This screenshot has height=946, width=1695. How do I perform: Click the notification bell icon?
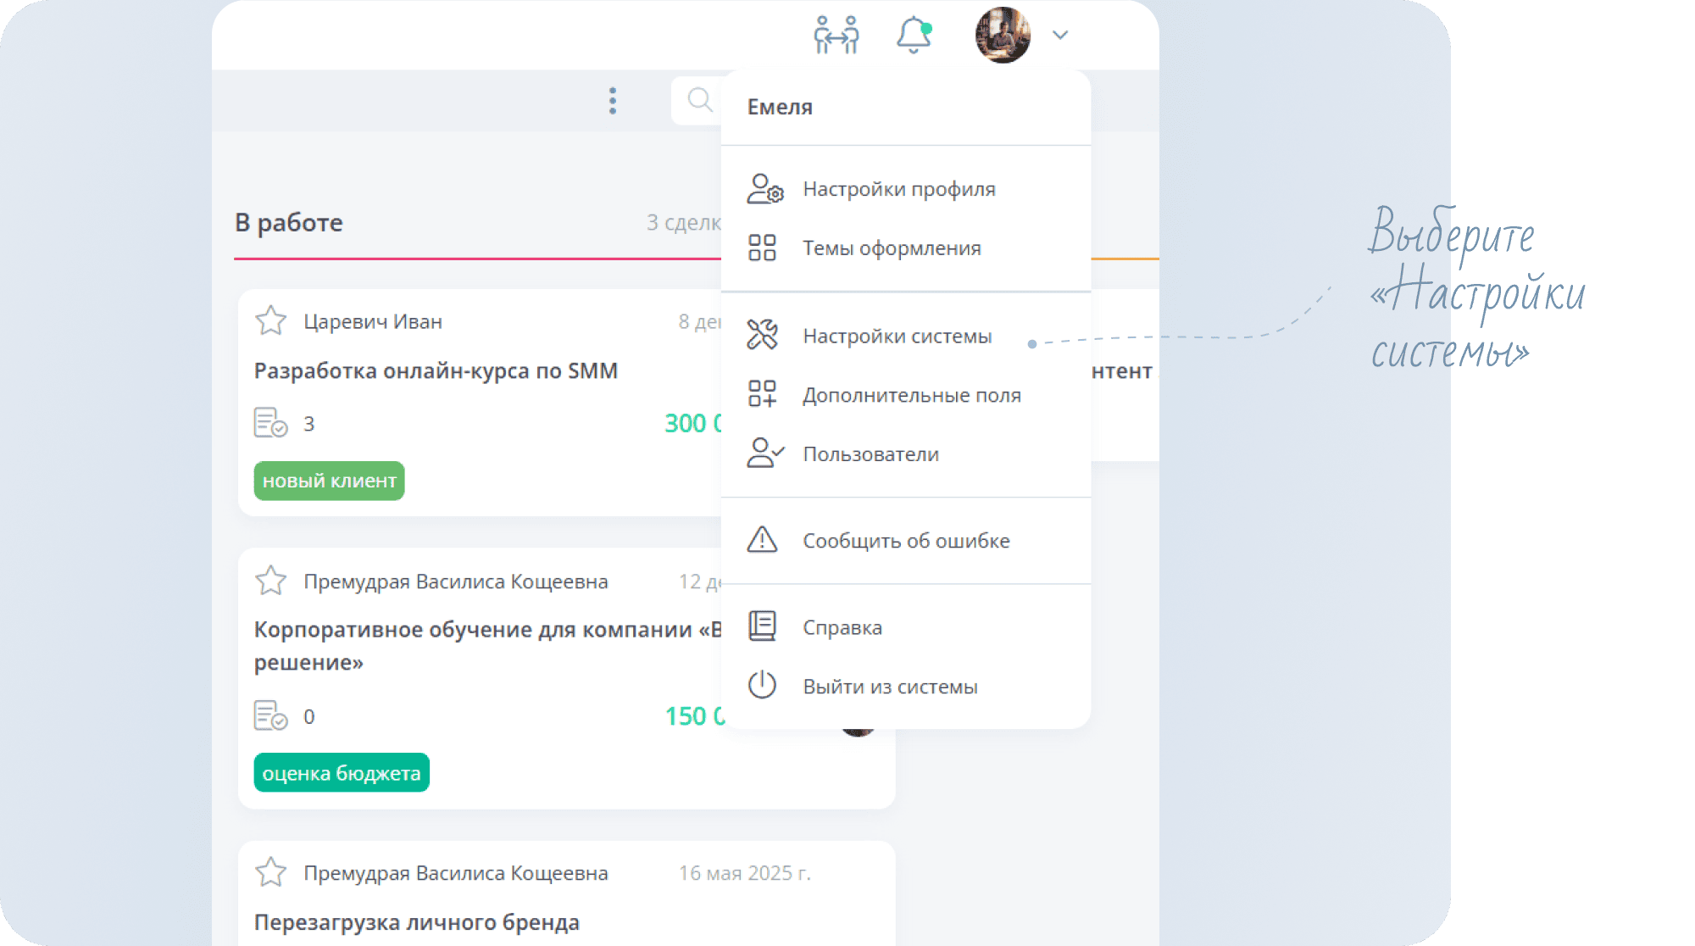coord(914,36)
